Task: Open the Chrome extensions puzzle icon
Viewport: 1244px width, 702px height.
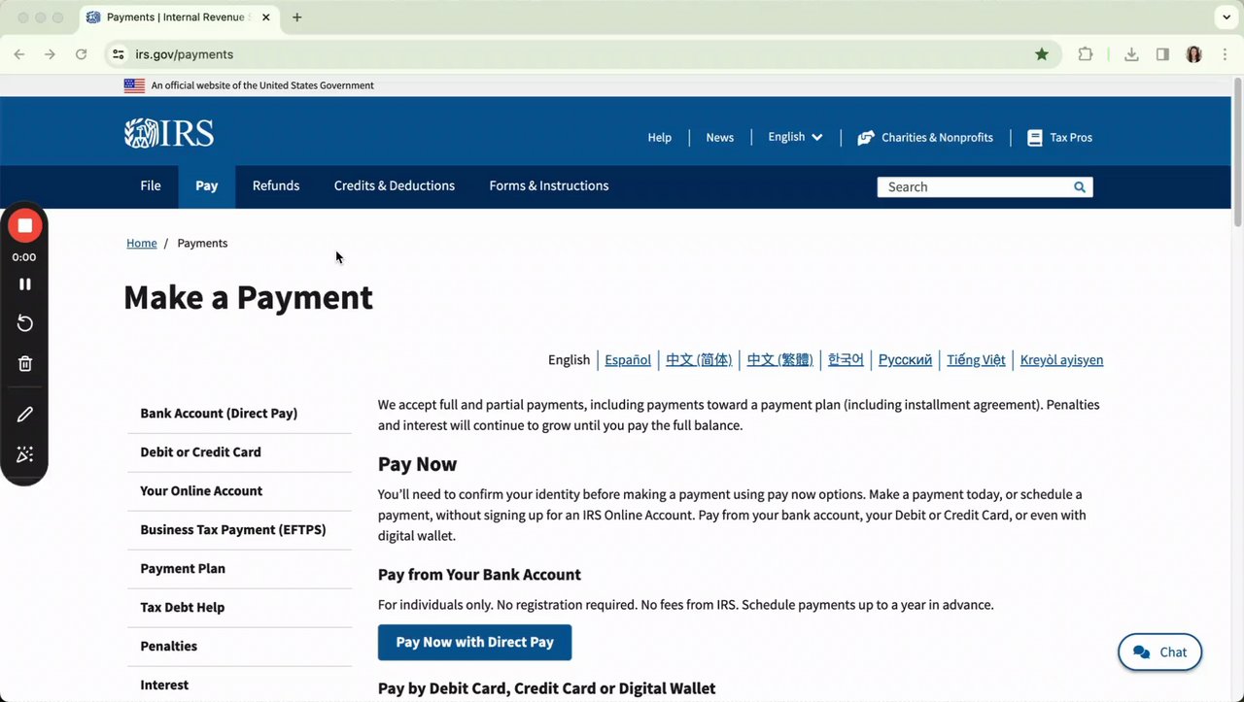Action: pyautogui.click(x=1086, y=54)
